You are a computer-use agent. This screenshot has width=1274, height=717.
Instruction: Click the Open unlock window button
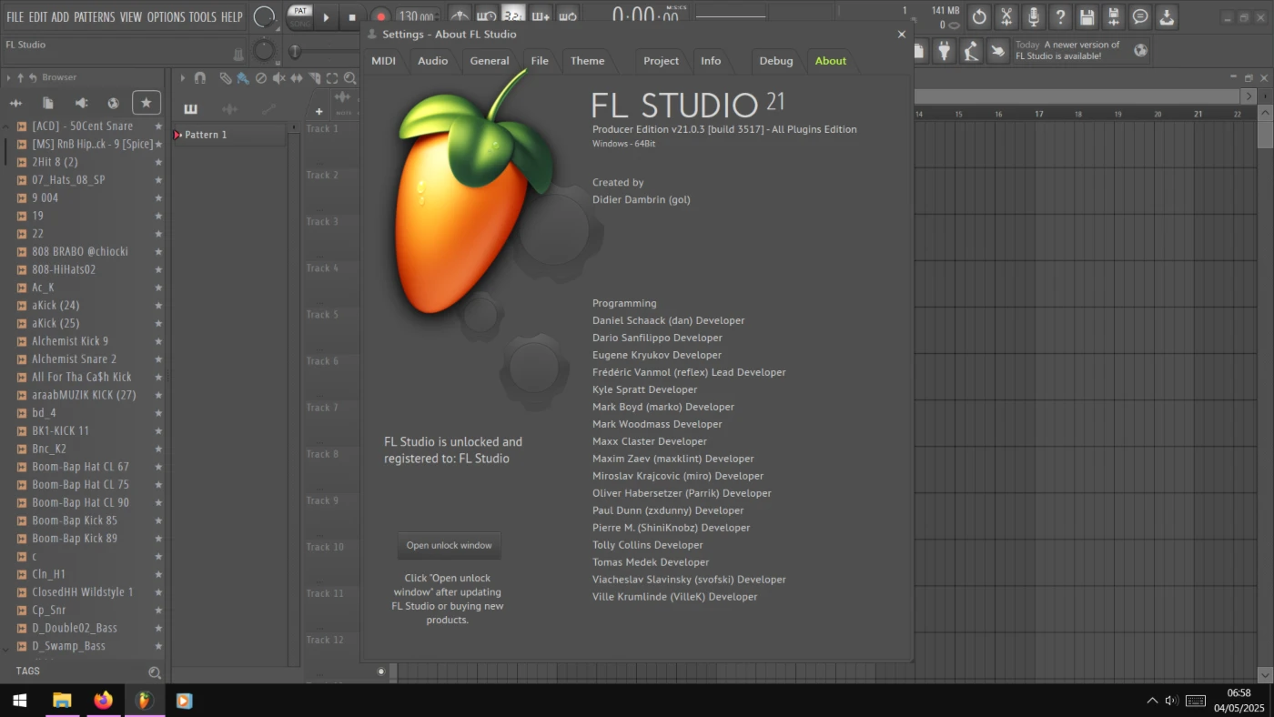[x=449, y=546]
